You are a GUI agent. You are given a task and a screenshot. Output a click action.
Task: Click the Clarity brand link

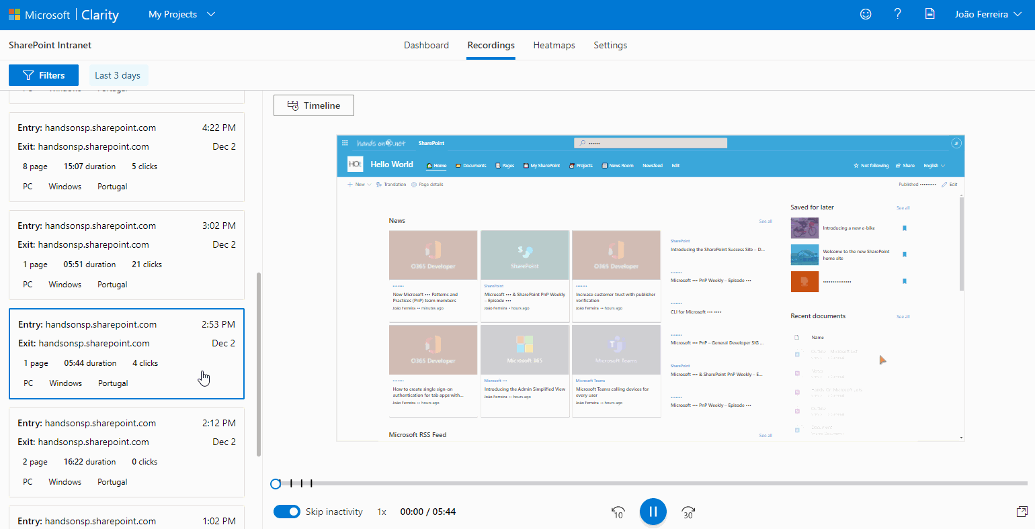coord(100,15)
